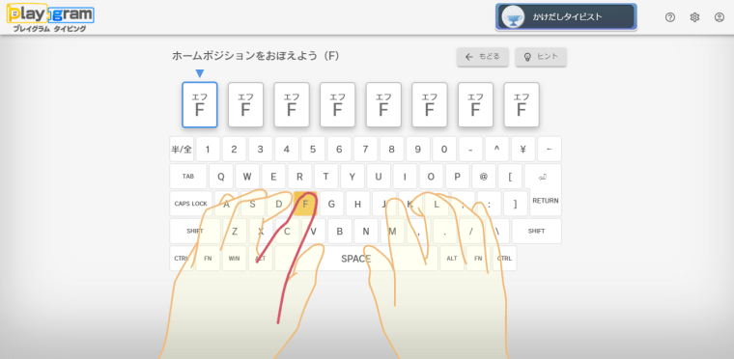This screenshot has height=359, width=734.
Task: Click the @ key
Action: pos(484,177)
